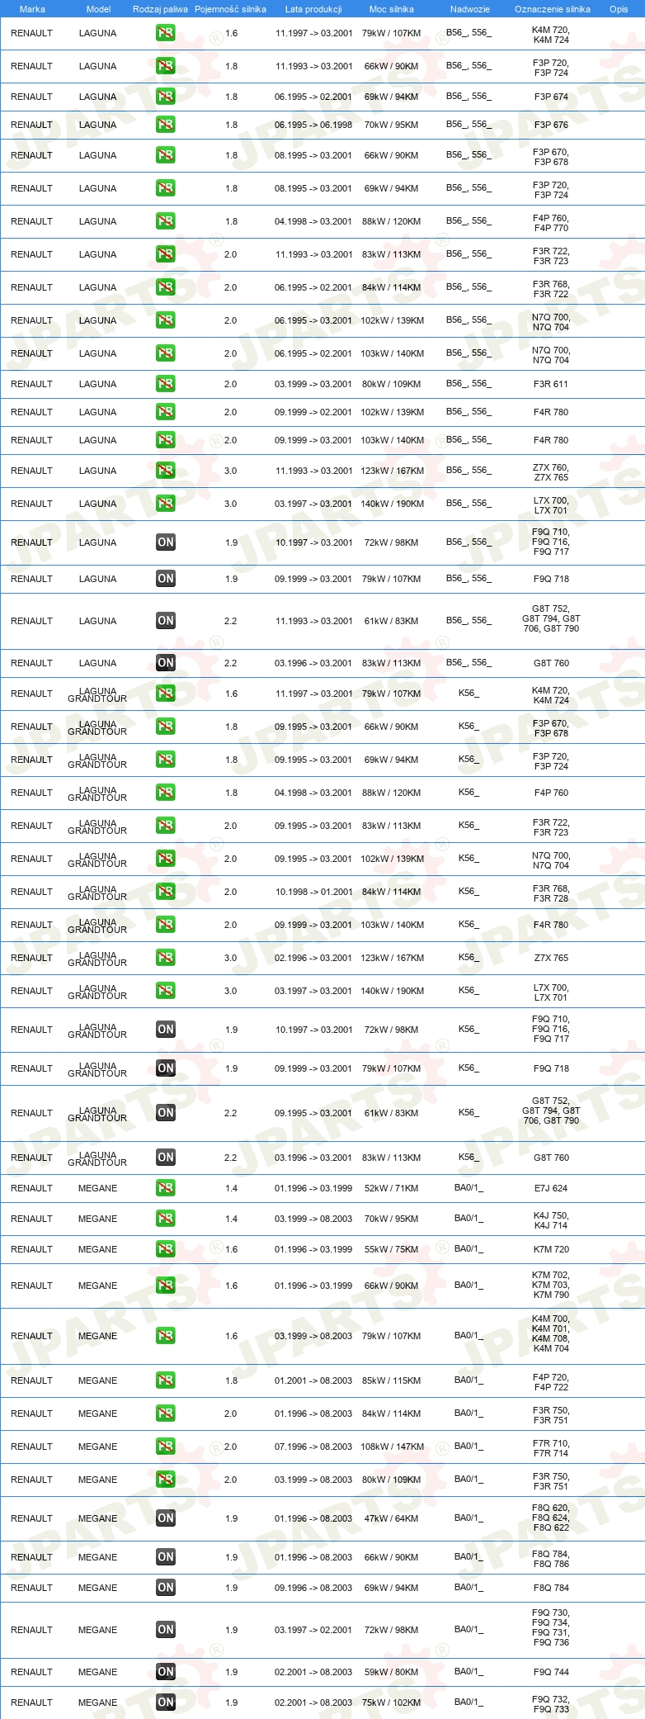Click the engine code E7J 624
This screenshot has height=1719, width=645.
[x=551, y=1188]
